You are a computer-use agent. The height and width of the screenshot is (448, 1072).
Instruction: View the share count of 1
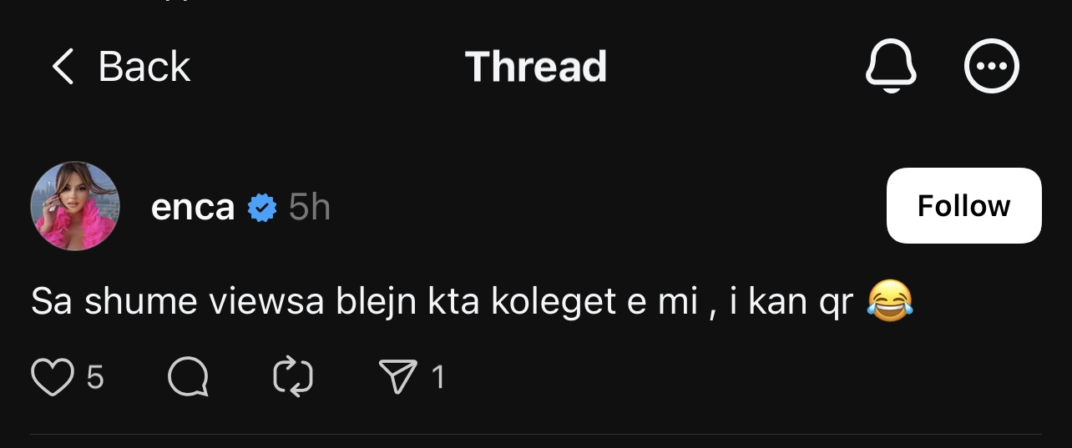coord(437,378)
